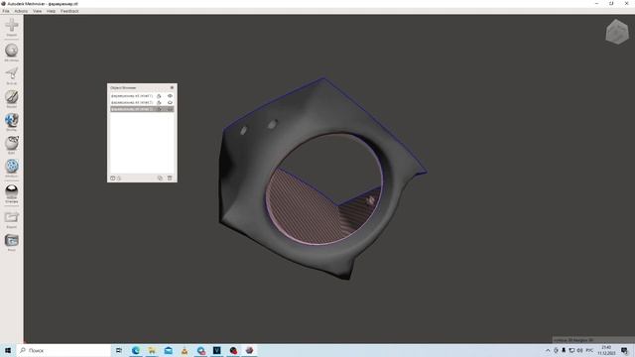Open Task View on taskbar
Screen dimensions: 635x357
click(x=119, y=350)
